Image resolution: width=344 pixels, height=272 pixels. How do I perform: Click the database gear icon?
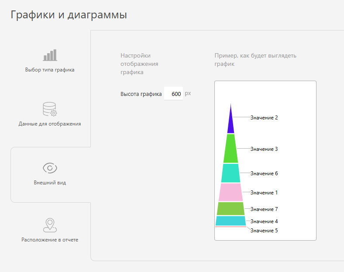(x=50, y=109)
